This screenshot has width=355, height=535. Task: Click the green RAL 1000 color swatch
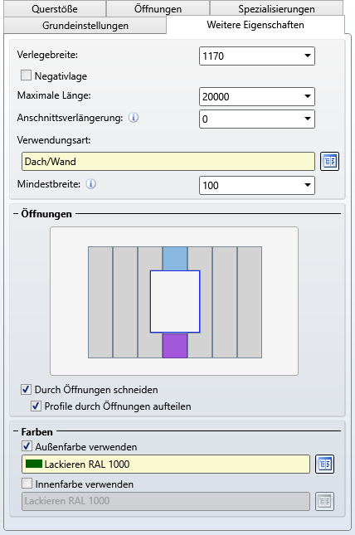tap(34, 464)
